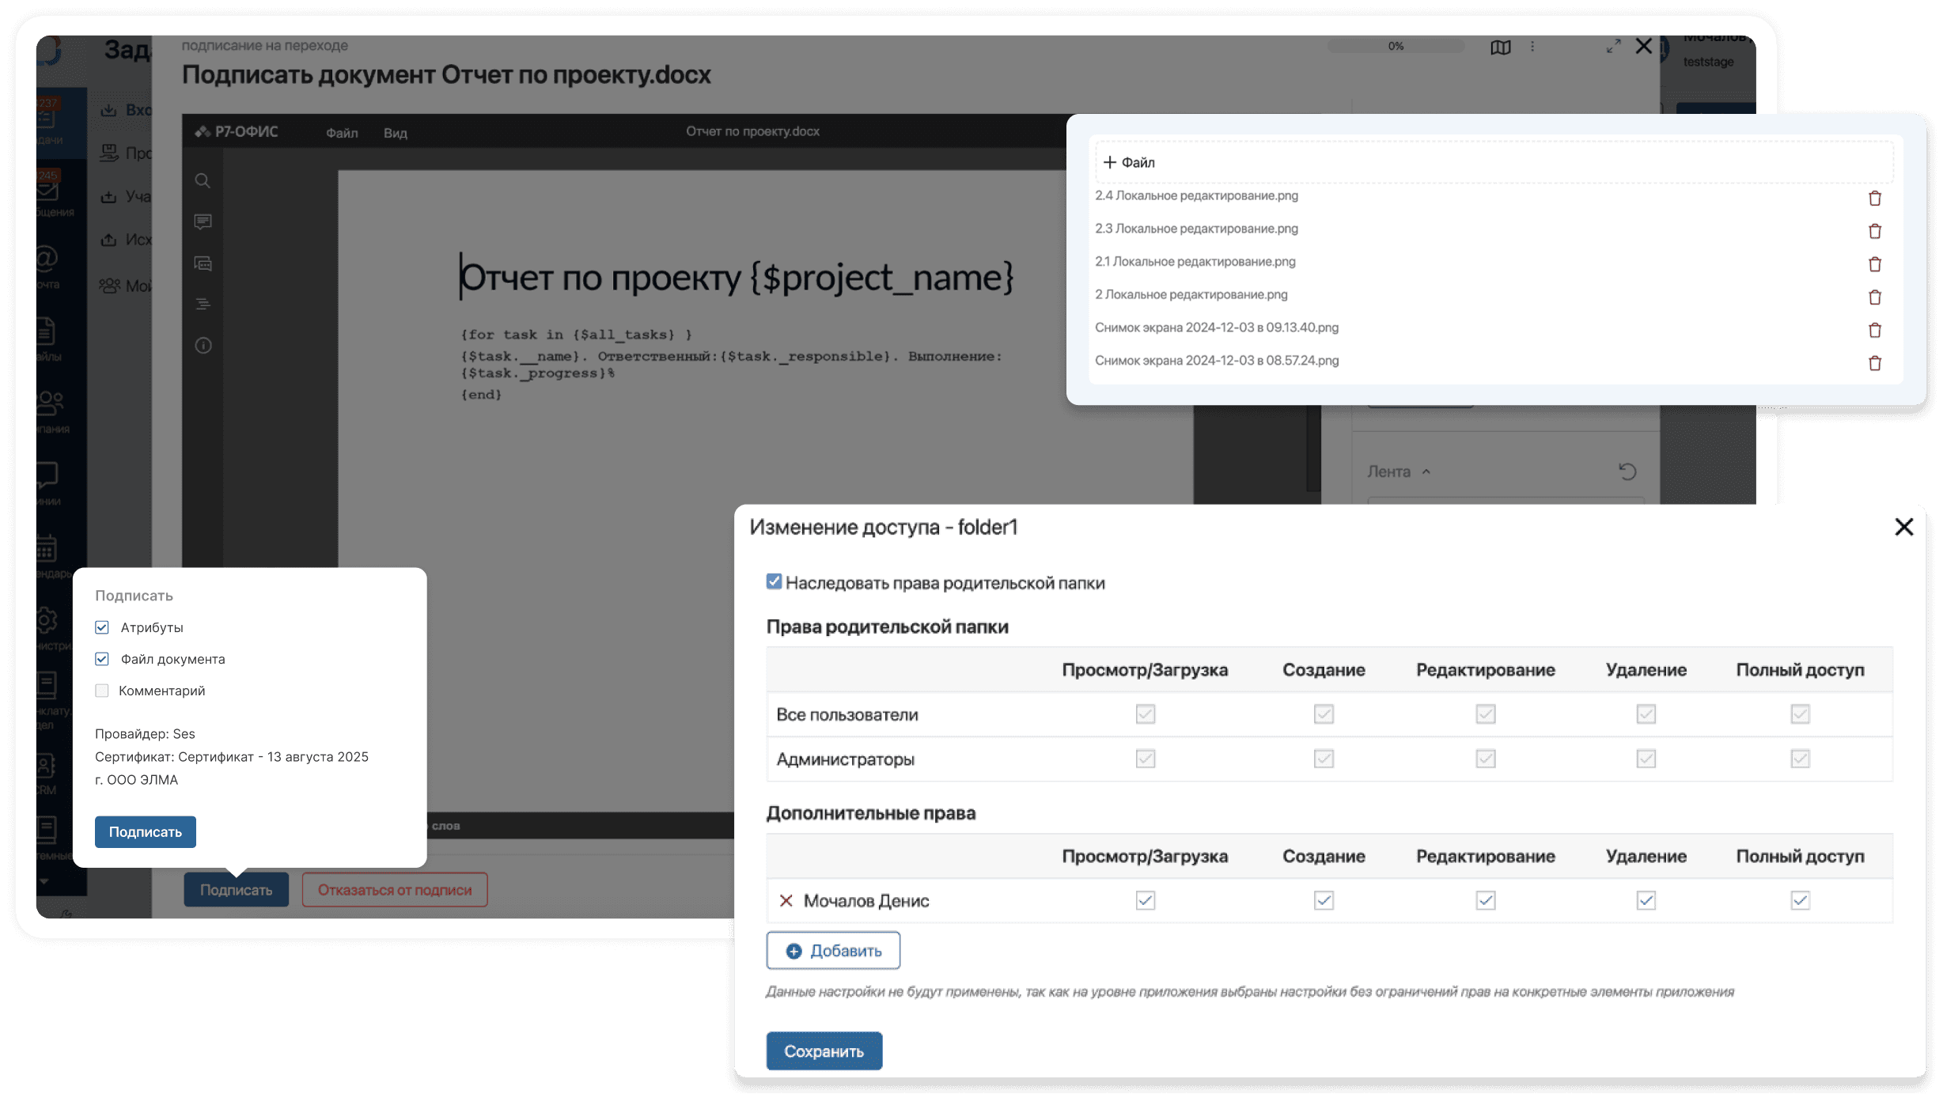Click the search icon in R7-Office sidebar

pos(203,181)
